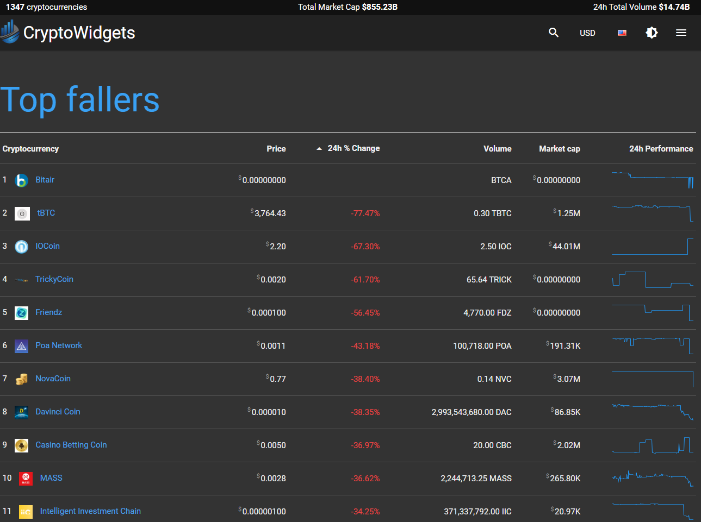
Task: Open the TrickyCoin link
Action: (x=54, y=279)
